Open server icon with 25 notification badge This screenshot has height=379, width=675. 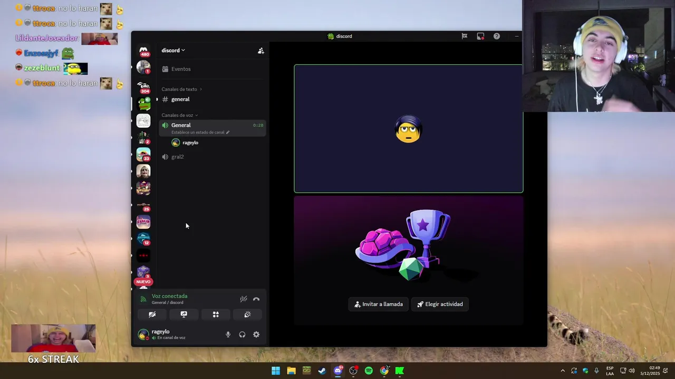[143, 205]
